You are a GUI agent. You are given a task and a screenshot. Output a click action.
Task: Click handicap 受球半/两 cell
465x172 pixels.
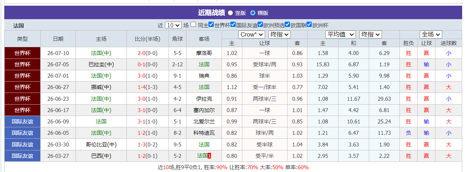[x=265, y=65]
